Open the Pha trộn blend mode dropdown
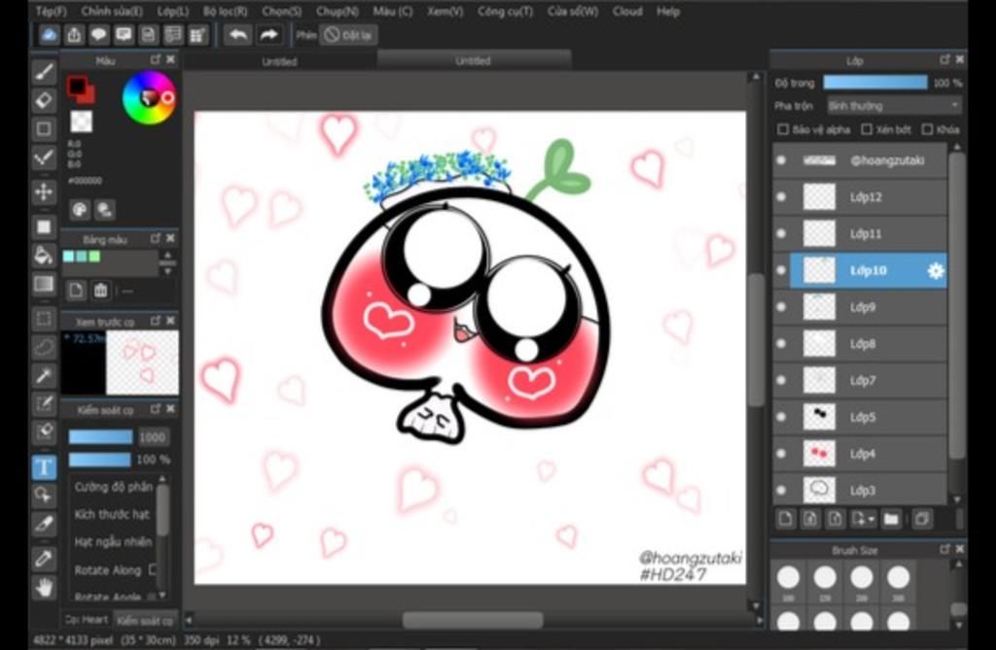The width and height of the screenshot is (996, 650). pyautogui.click(x=894, y=105)
